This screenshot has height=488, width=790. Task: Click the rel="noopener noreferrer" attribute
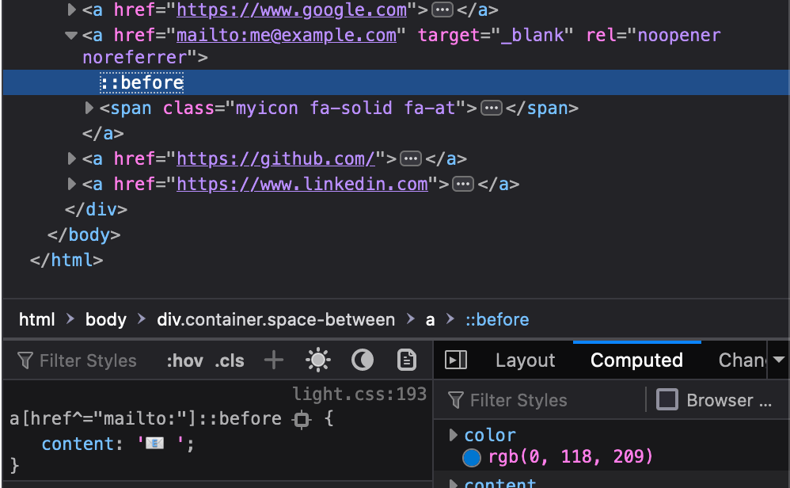pos(401,46)
